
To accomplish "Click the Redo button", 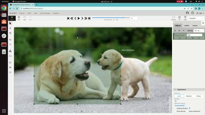I will pyautogui.click(x=30, y=18).
